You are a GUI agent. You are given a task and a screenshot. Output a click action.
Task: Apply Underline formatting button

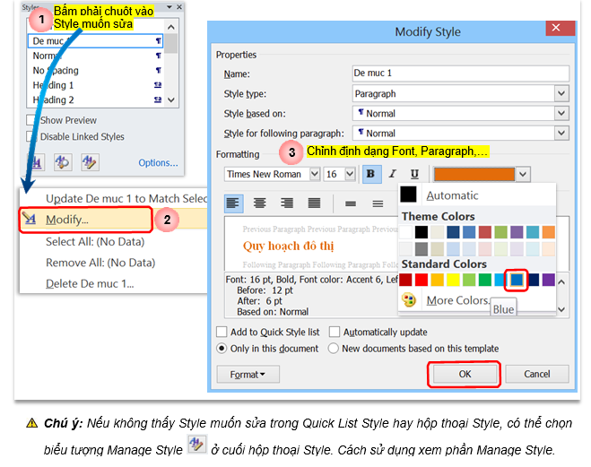pos(413,174)
